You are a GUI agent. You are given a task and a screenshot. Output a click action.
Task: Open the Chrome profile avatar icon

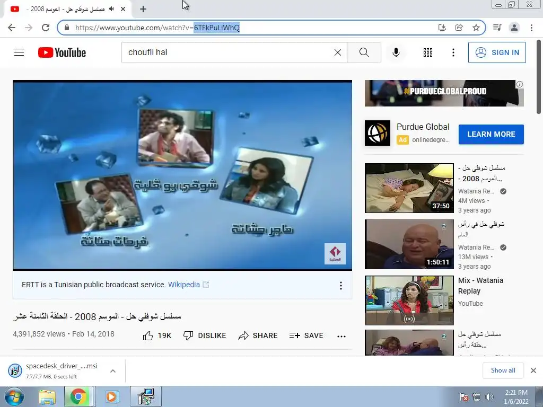point(514,28)
